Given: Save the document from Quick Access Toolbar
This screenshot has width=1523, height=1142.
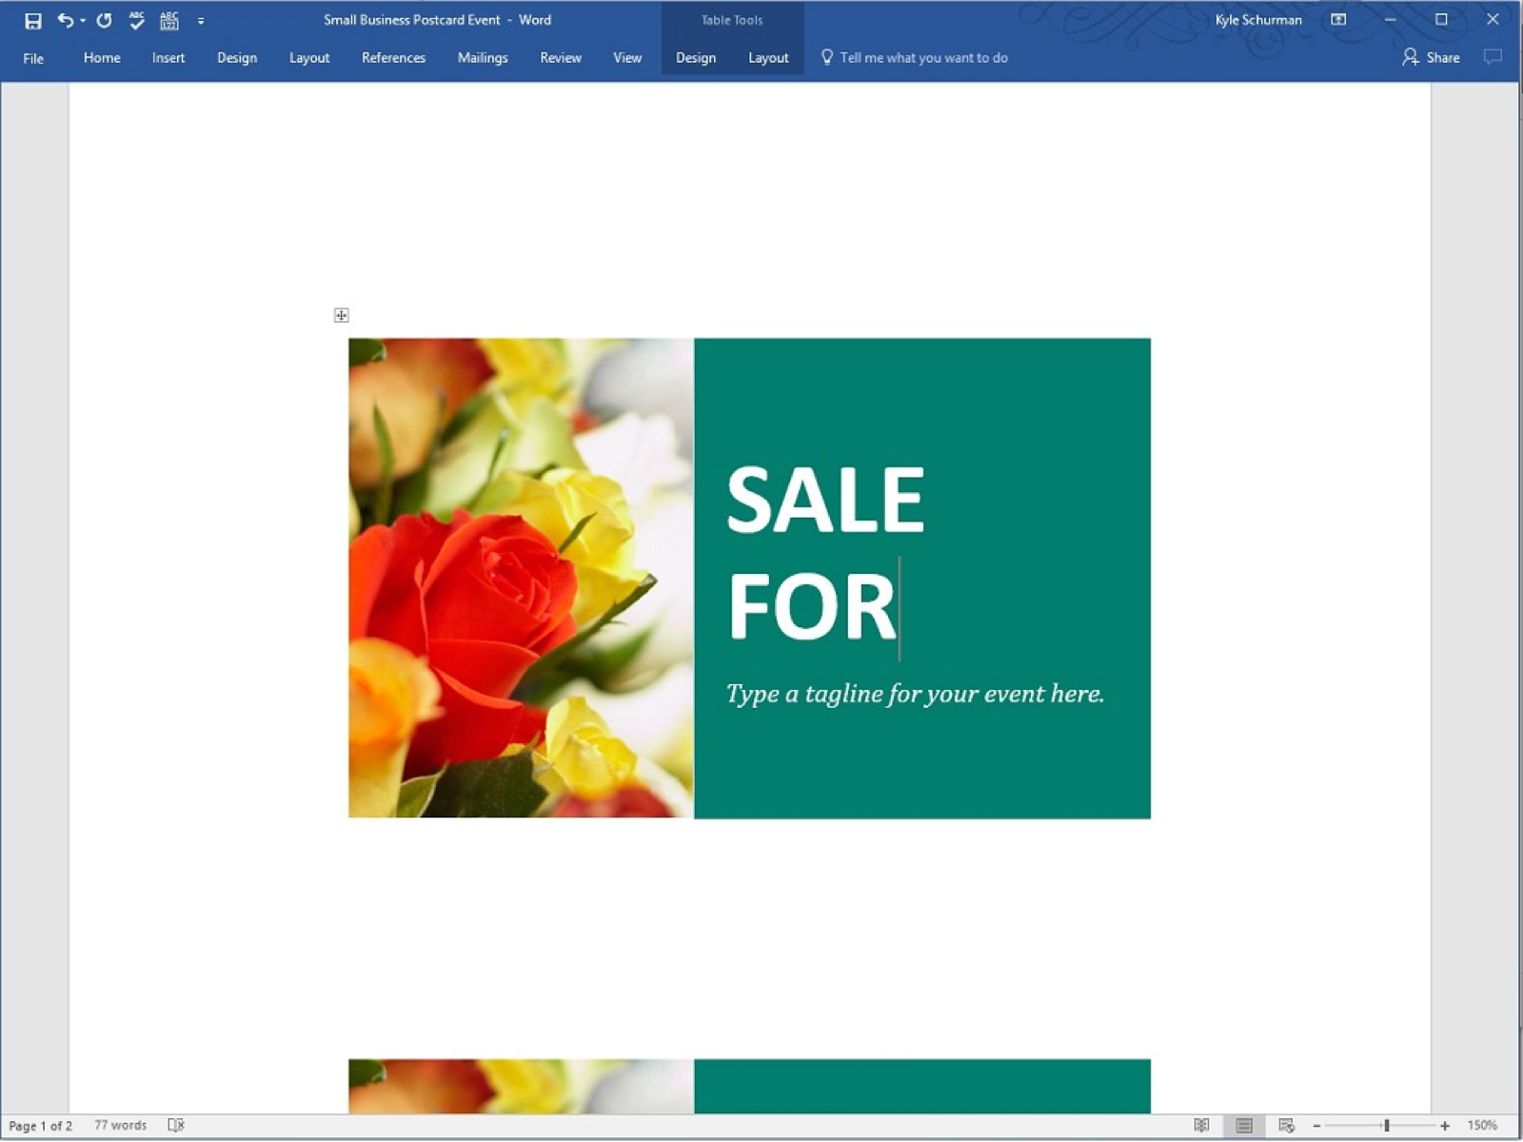Looking at the screenshot, I should click(33, 20).
